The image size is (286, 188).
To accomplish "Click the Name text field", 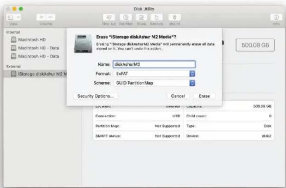I will tap(154, 64).
